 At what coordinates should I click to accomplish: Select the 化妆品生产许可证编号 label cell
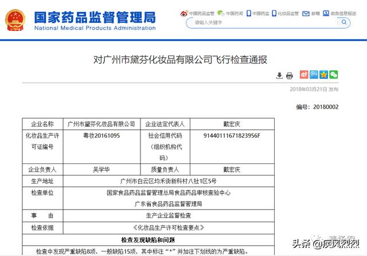pos(42,147)
